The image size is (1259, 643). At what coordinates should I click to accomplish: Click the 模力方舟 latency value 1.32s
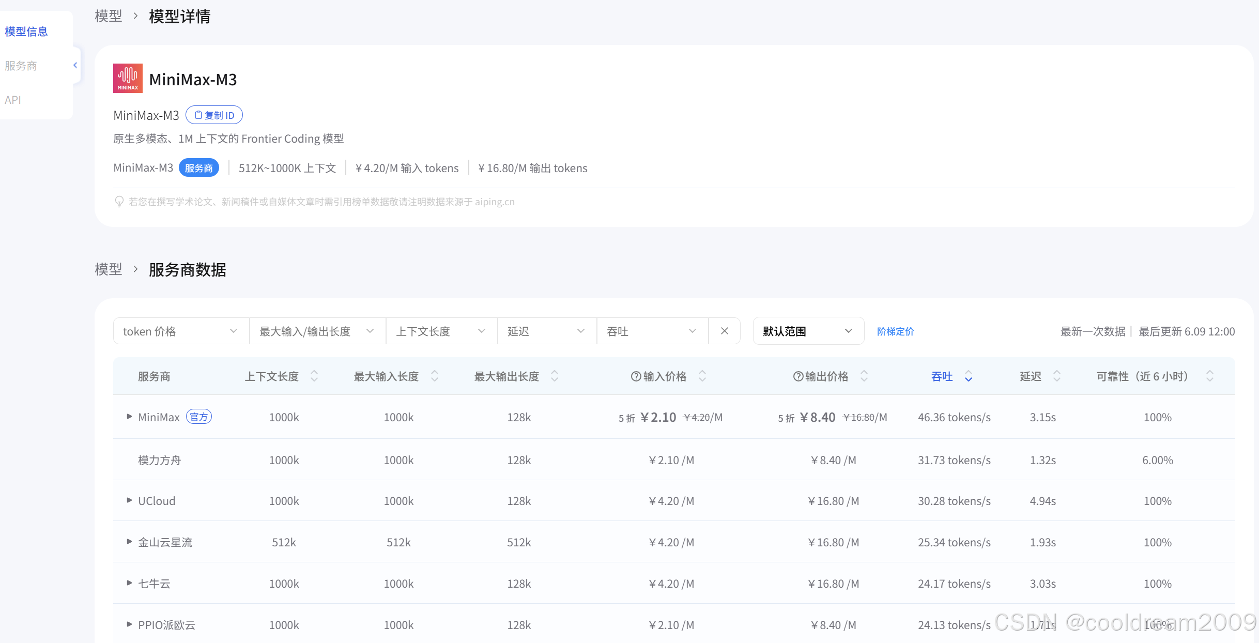point(1042,460)
